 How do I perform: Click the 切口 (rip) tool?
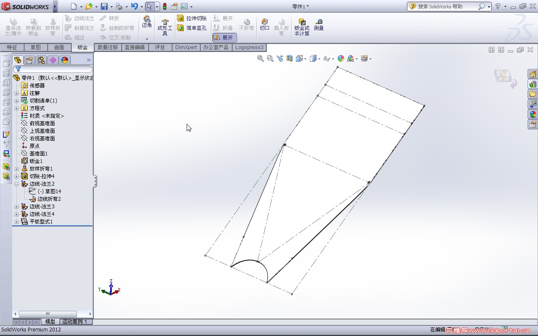pyautogui.click(x=264, y=24)
